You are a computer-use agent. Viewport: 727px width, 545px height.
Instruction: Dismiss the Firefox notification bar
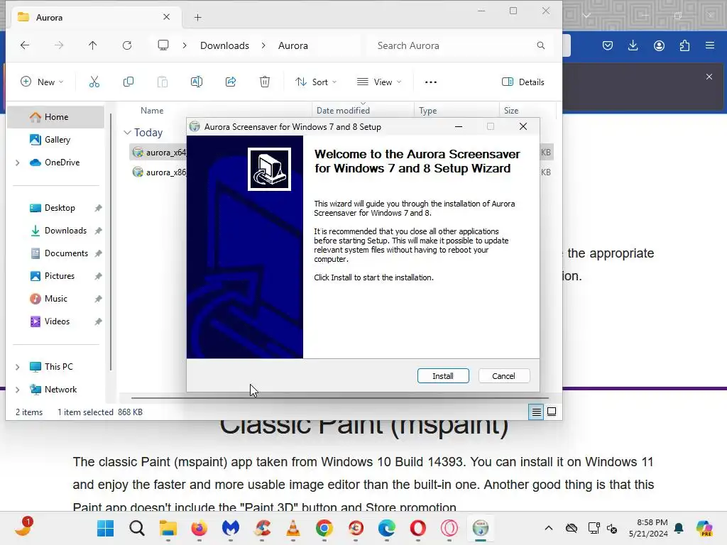pos(709,77)
